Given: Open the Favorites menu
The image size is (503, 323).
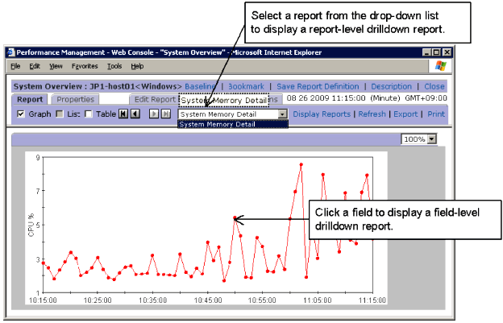Looking at the screenshot, I should tap(85, 66).
